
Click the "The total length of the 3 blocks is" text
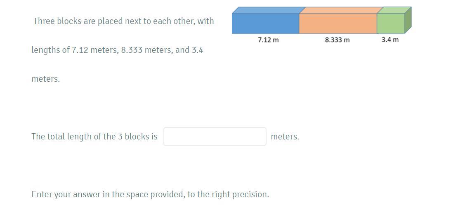pyautogui.click(x=94, y=137)
